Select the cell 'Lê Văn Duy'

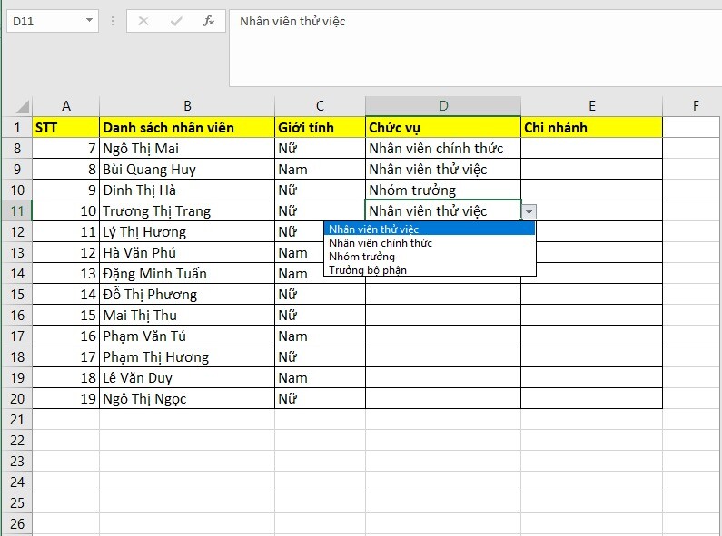coord(187,377)
